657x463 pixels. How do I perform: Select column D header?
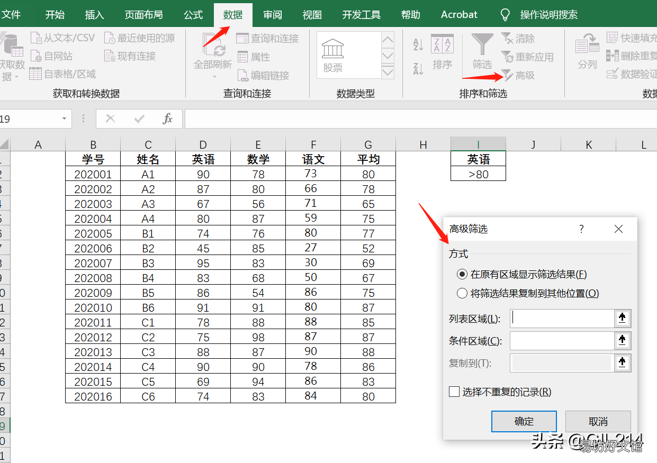click(203, 144)
